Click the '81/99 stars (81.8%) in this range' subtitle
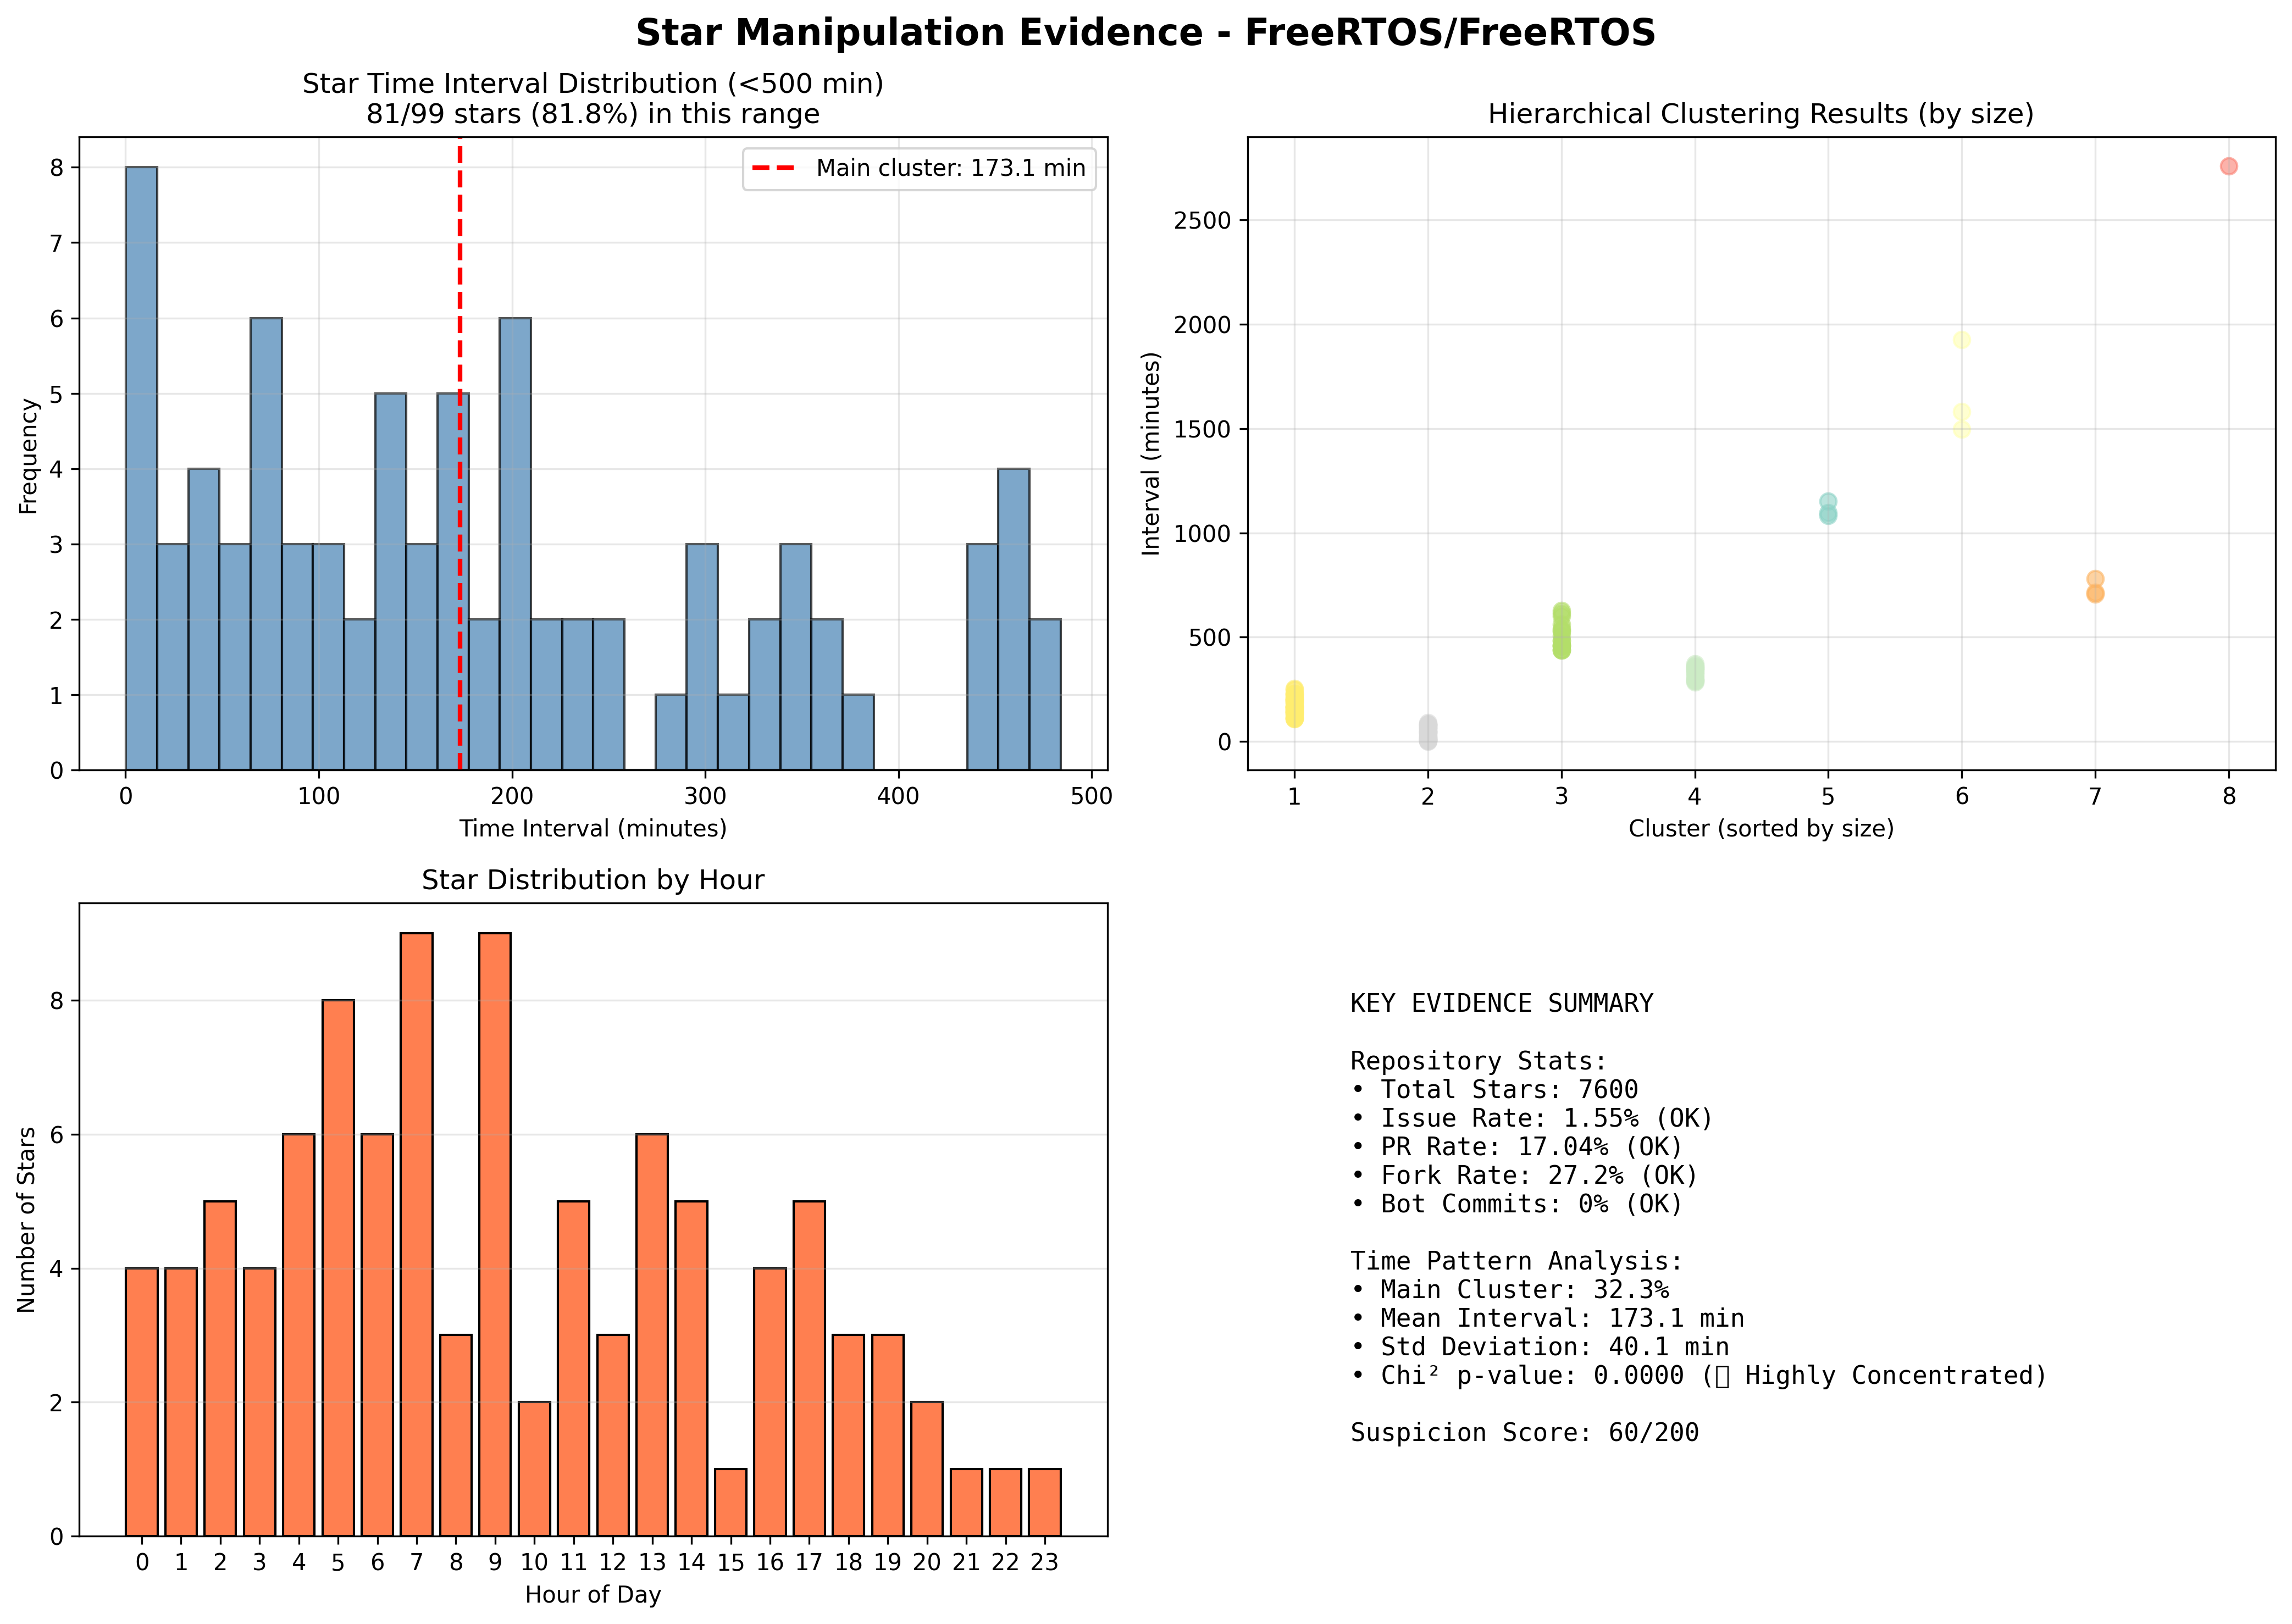This screenshot has height=1624, width=2292. point(593,114)
